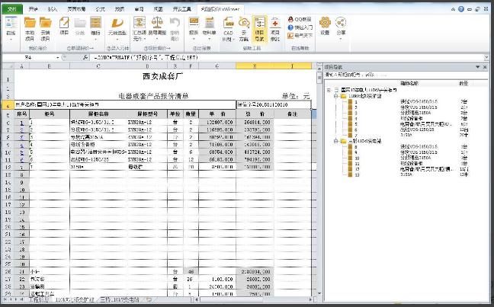Switch to 三桥 110KV变电站 sheet tab
The height and width of the screenshot is (307, 494).
pos(120,299)
